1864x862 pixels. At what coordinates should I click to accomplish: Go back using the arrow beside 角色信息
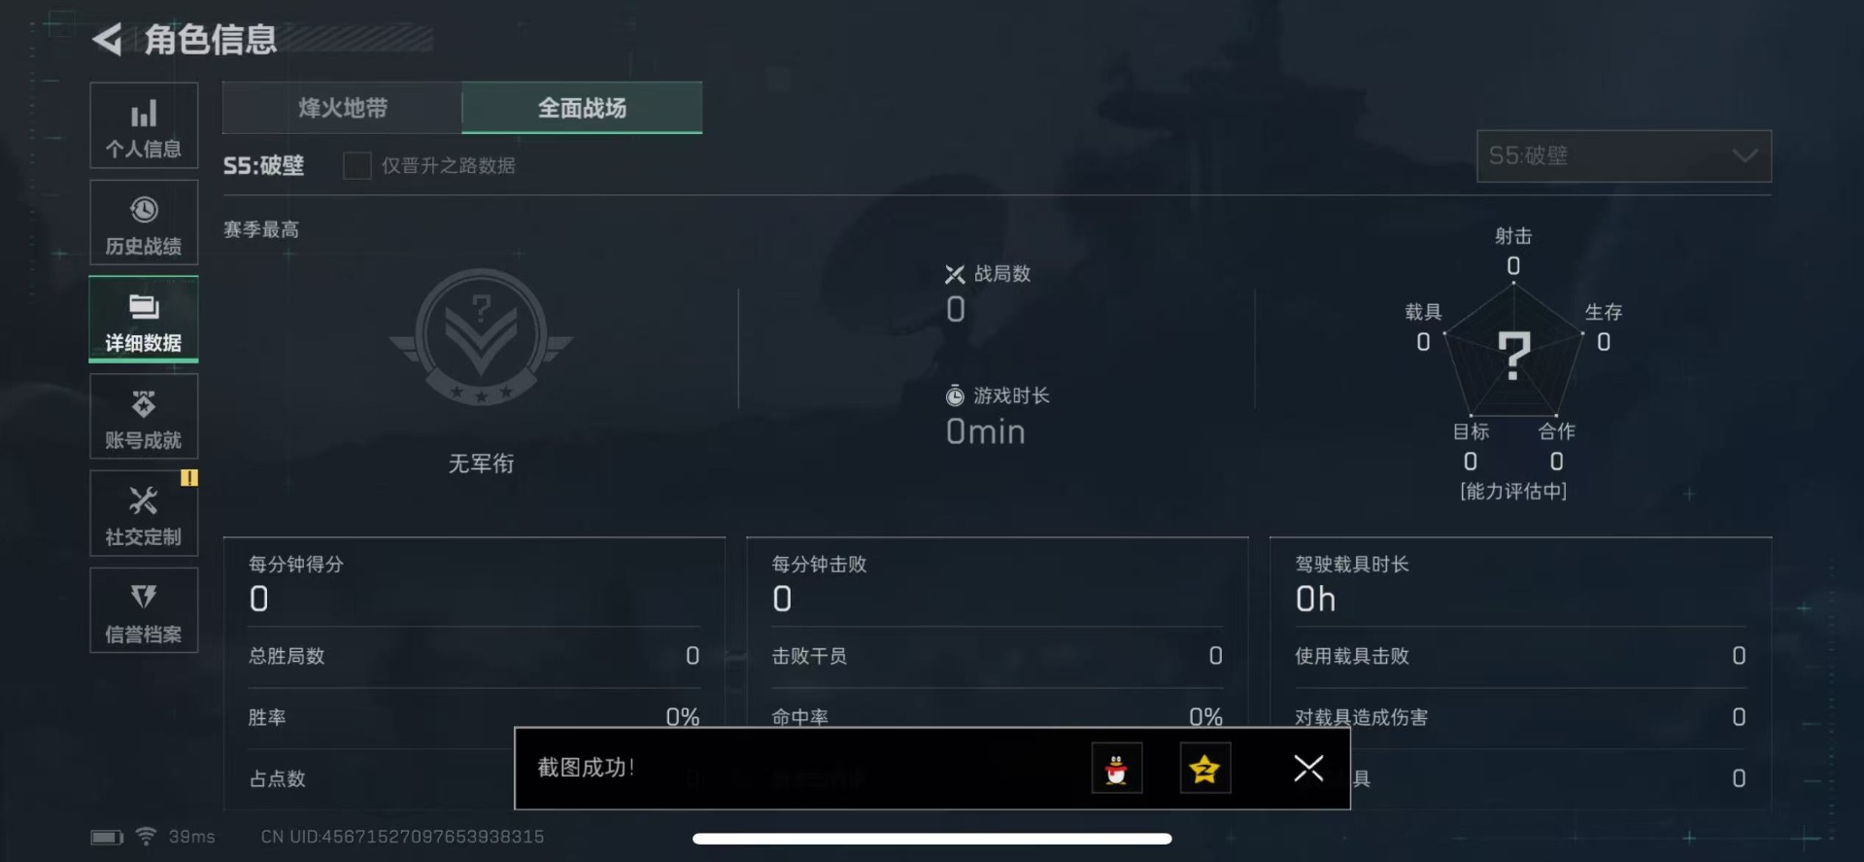pos(107,40)
